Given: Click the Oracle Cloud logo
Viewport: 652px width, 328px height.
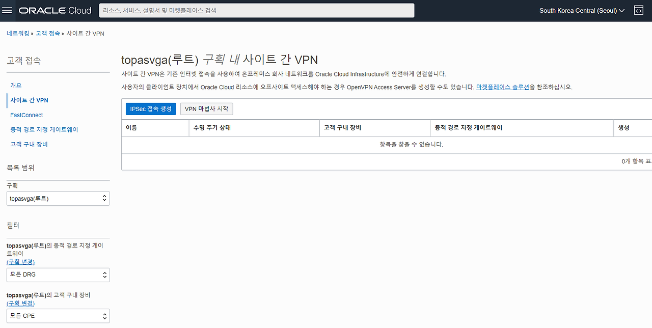Looking at the screenshot, I should [55, 10].
